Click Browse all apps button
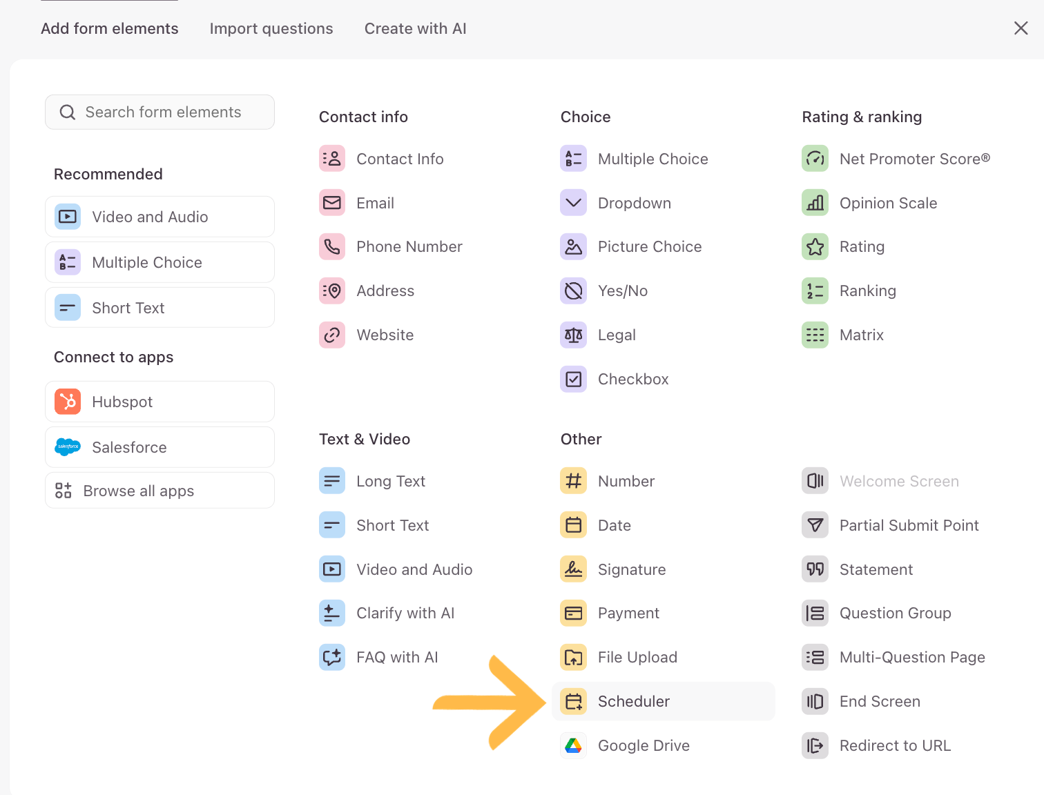 [x=159, y=491]
